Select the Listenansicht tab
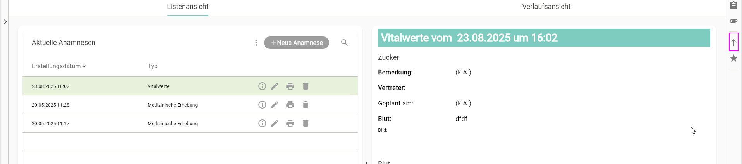This screenshot has width=742, height=164. click(x=188, y=7)
